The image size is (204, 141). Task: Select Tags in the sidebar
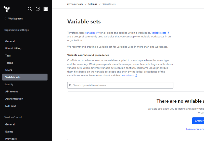(8, 55)
